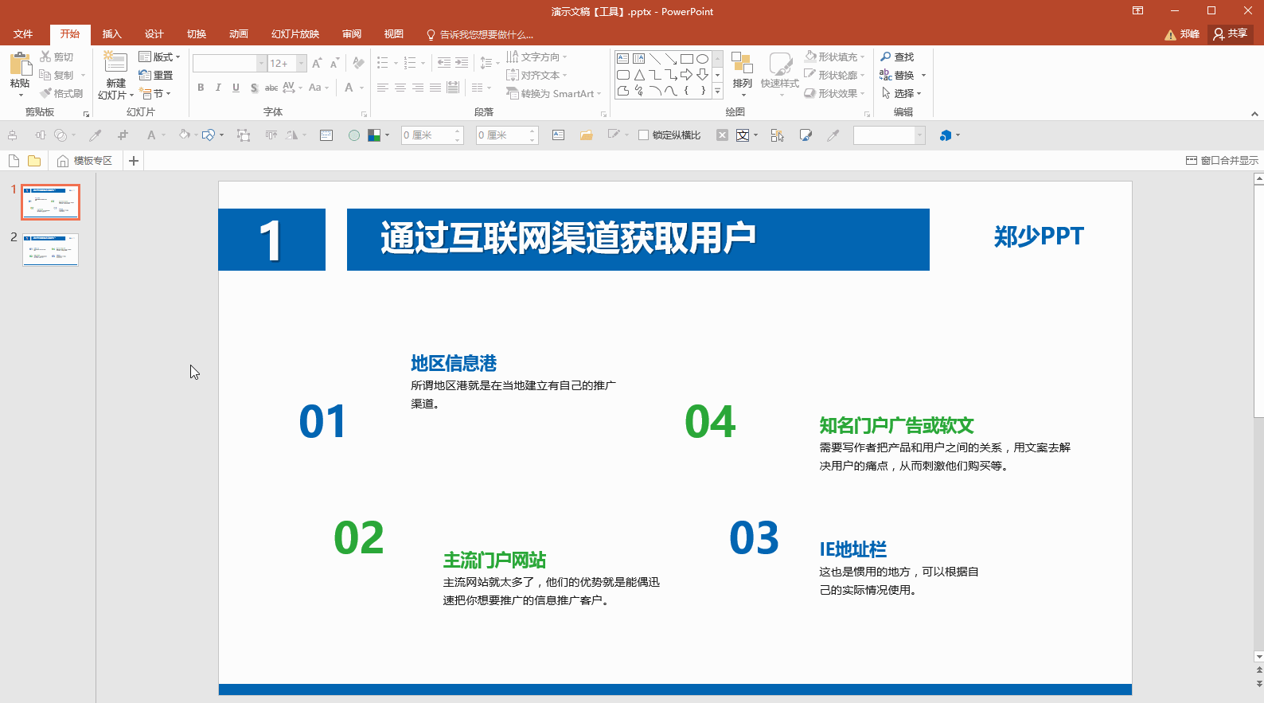The height and width of the screenshot is (703, 1264).
Task: Click the 快速样式 (Quick Styles) button
Action: pos(780,73)
